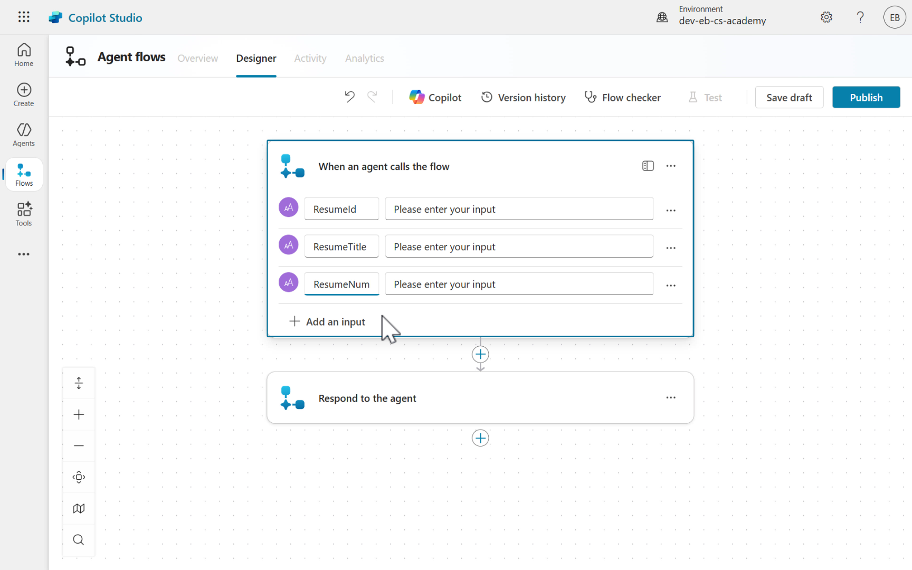Zoom in on the canvas
912x570 pixels.
coord(79,415)
